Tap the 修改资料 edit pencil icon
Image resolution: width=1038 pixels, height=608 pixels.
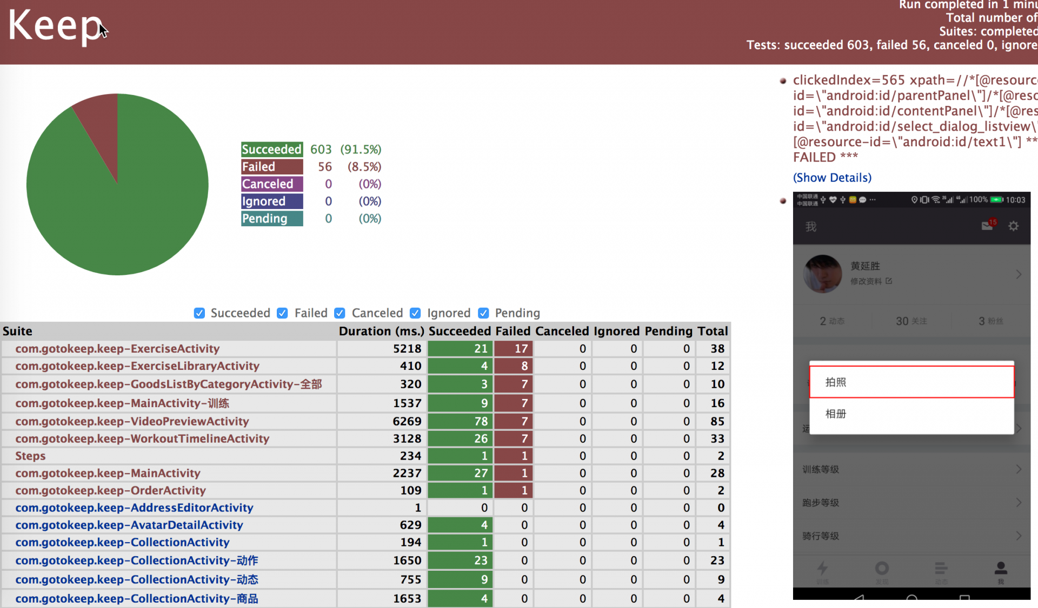pos(889,281)
